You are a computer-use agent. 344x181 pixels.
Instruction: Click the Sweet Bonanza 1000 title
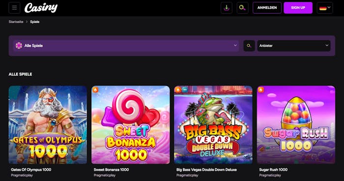[x=111, y=170]
